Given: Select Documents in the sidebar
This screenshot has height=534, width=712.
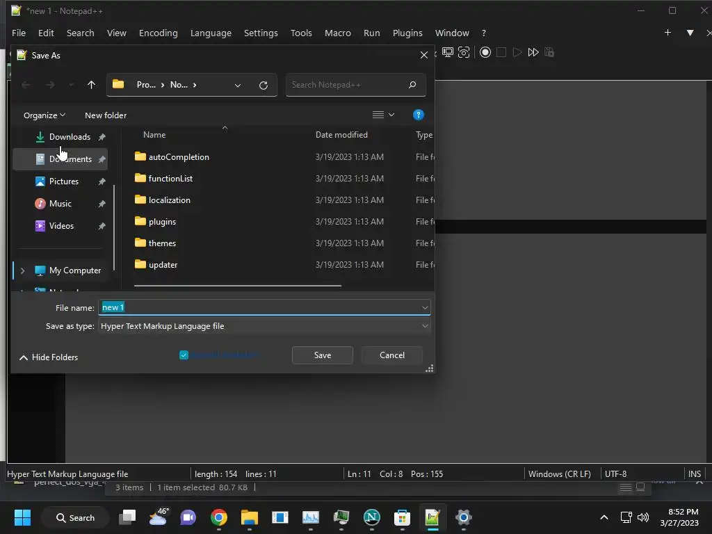Looking at the screenshot, I should (70, 159).
